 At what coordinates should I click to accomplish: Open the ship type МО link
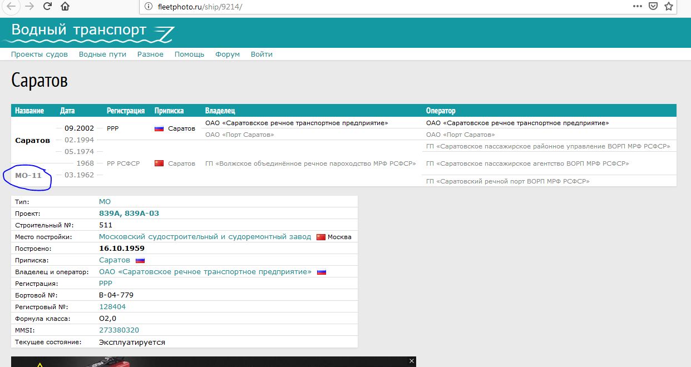[105, 202]
